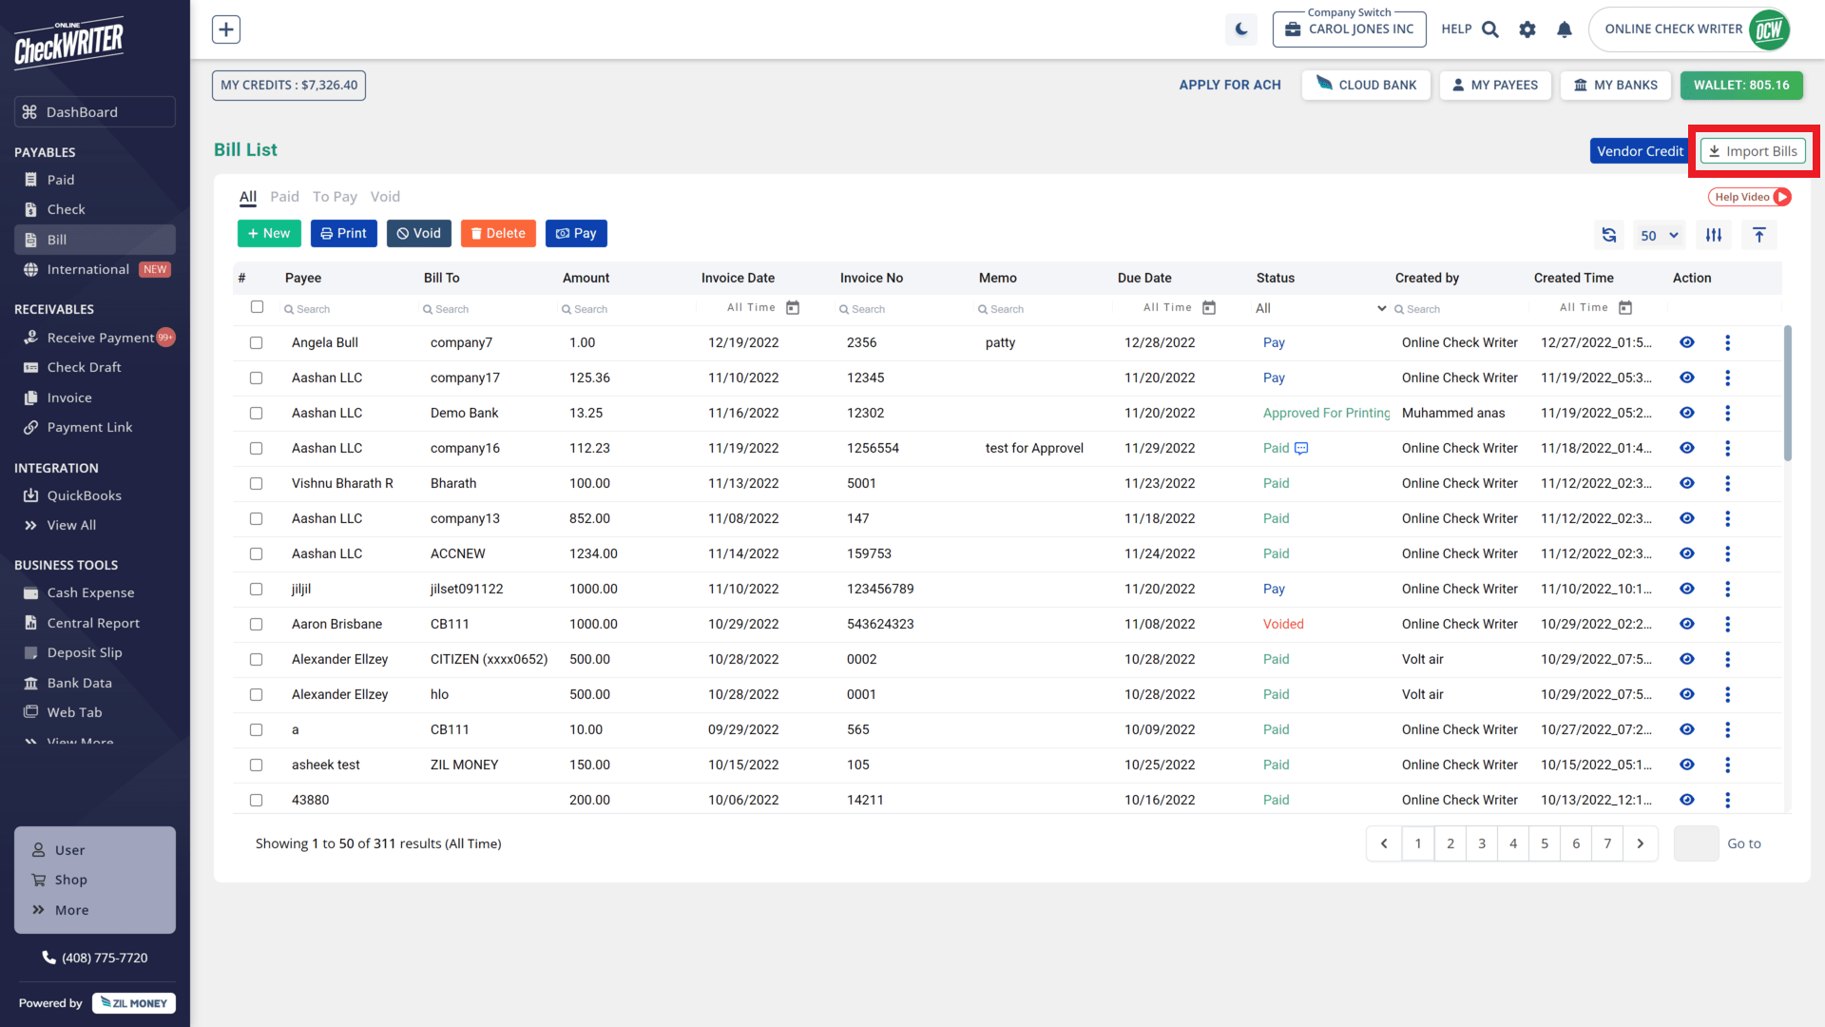Check the Angela Bull row checkbox
1825x1027 pixels.
[257, 342]
